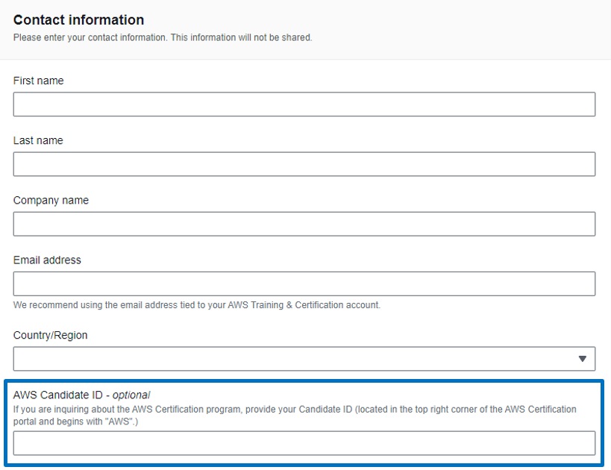The width and height of the screenshot is (611, 470).
Task: Select the Company name label text
Action: tap(51, 201)
